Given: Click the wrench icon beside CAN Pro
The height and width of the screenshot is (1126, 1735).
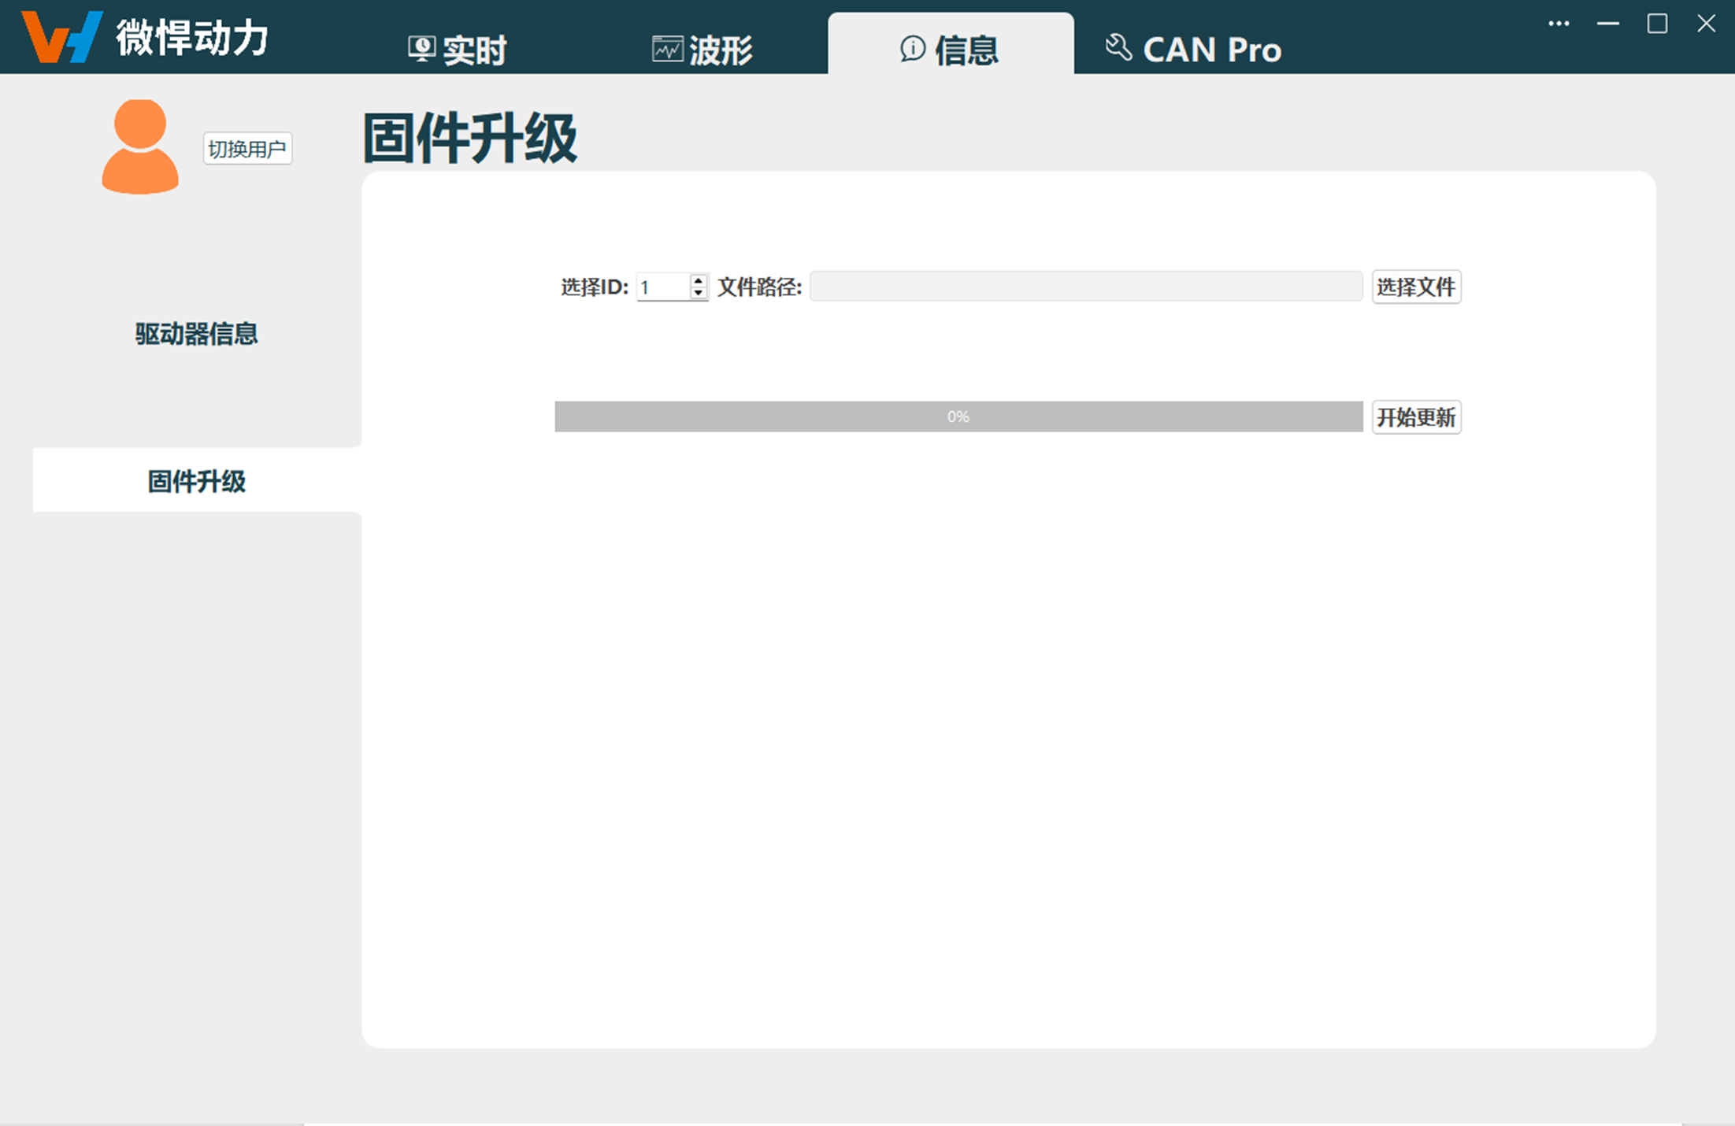Looking at the screenshot, I should [1118, 47].
